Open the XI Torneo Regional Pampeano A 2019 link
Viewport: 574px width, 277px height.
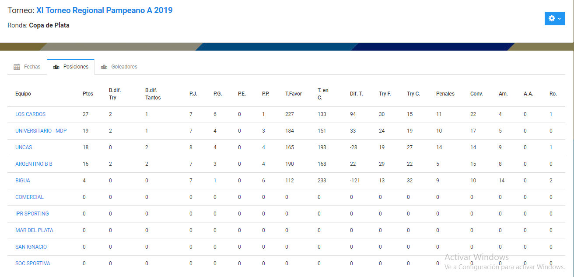(104, 10)
